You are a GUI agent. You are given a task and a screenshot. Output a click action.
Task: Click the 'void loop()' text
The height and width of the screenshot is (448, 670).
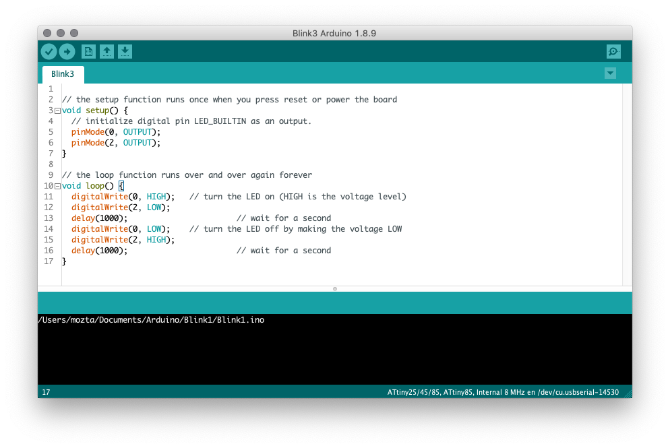88,186
